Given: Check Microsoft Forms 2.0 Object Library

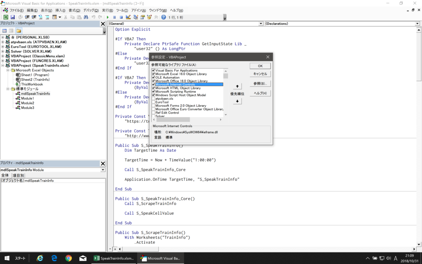Looking at the screenshot, I should (x=153, y=106).
